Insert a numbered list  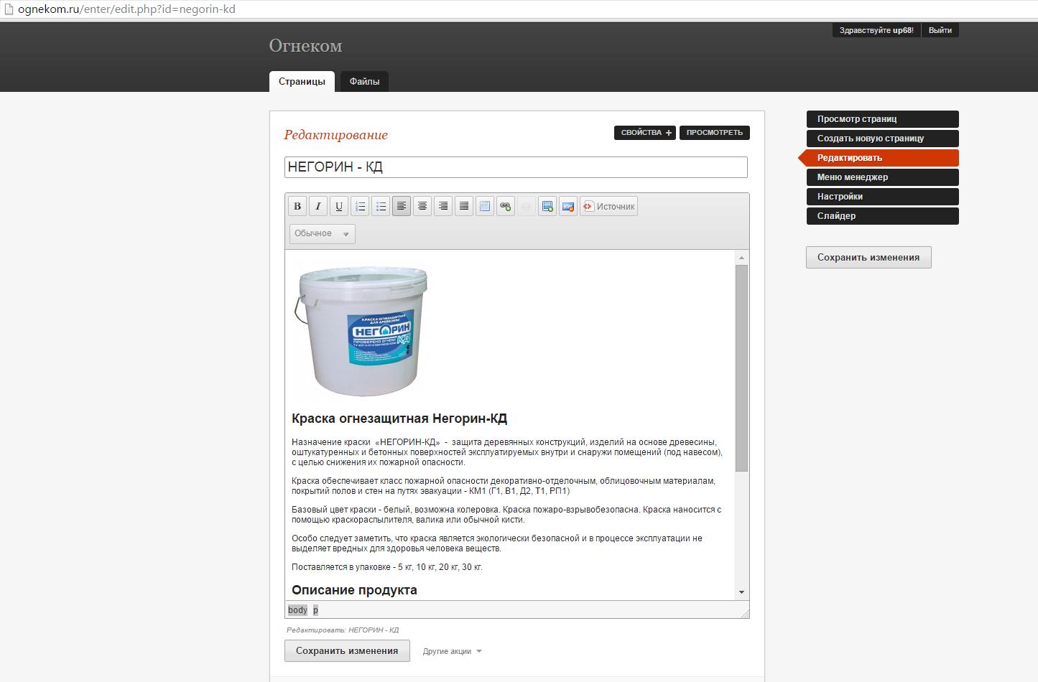[360, 207]
